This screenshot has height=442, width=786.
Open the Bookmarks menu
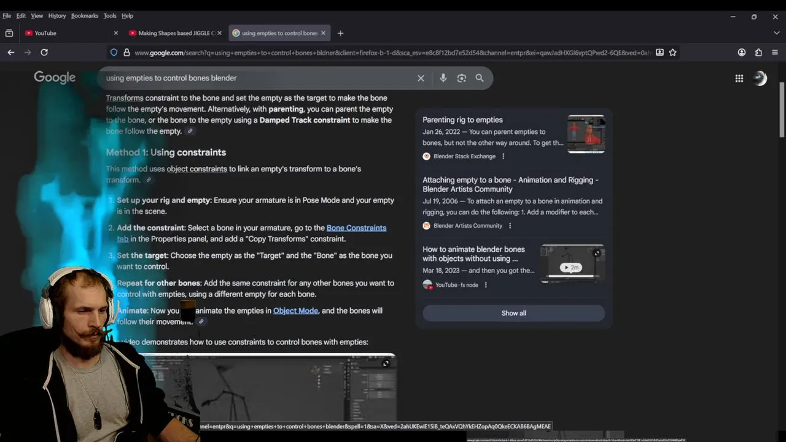(x=85, y=15)
